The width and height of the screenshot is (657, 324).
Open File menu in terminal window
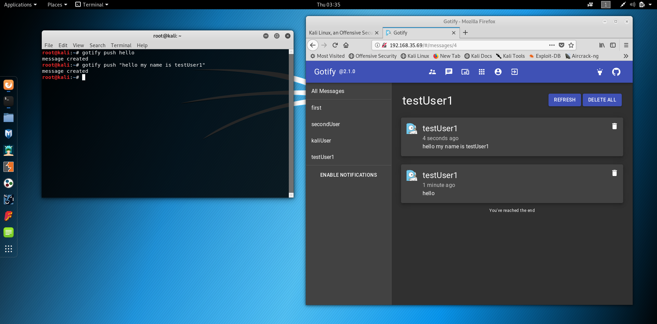pos(49,45)
